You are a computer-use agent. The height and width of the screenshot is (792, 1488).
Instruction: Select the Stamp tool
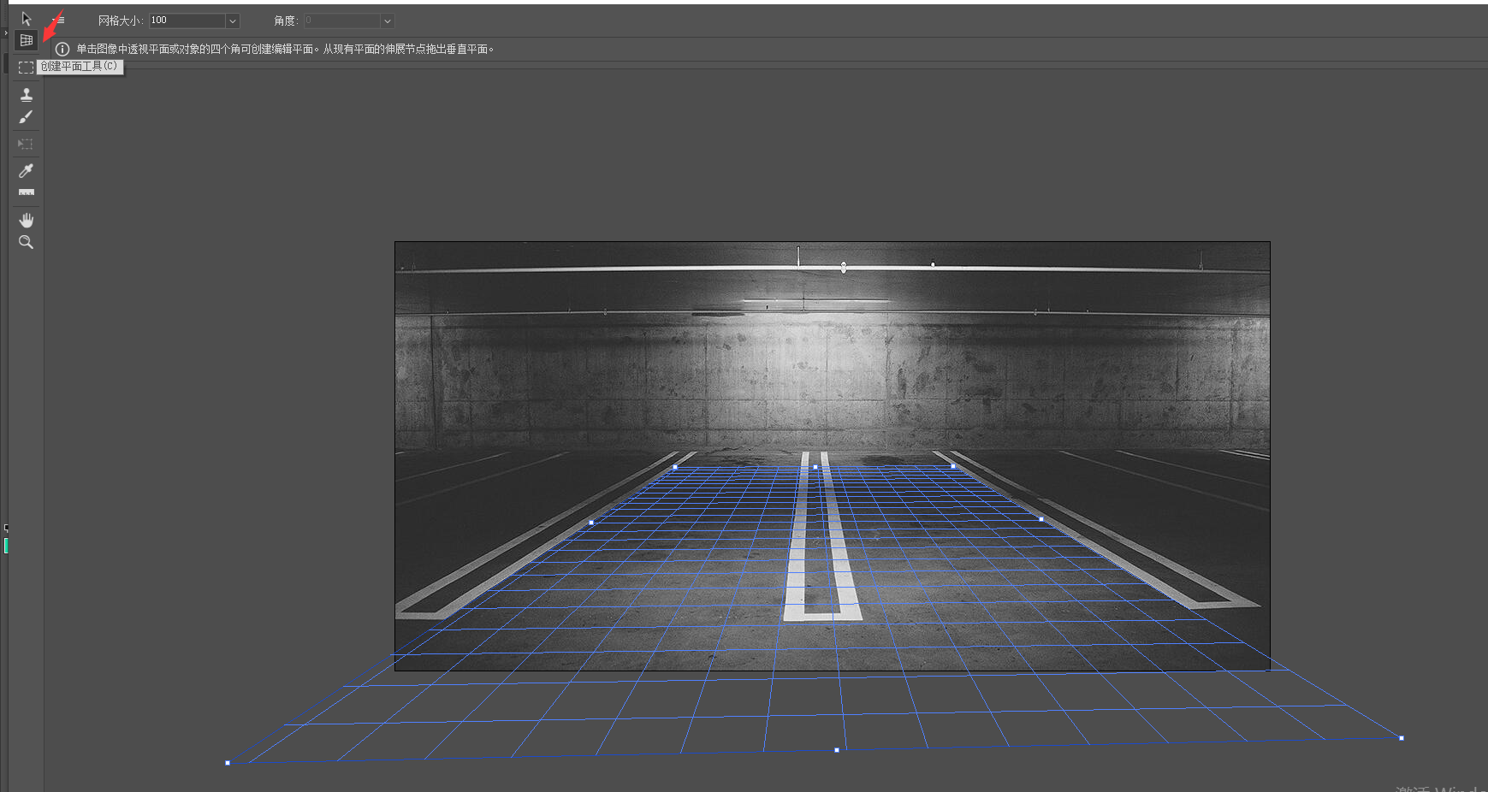tap(26, 94)
